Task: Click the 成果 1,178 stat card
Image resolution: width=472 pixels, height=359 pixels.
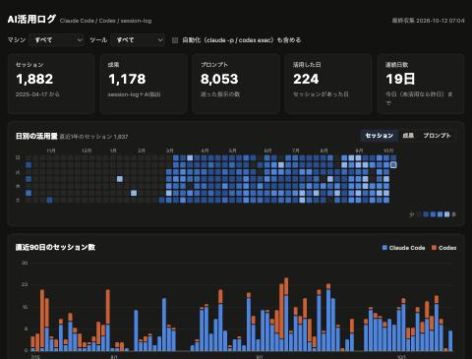Action: click(144, 84)
